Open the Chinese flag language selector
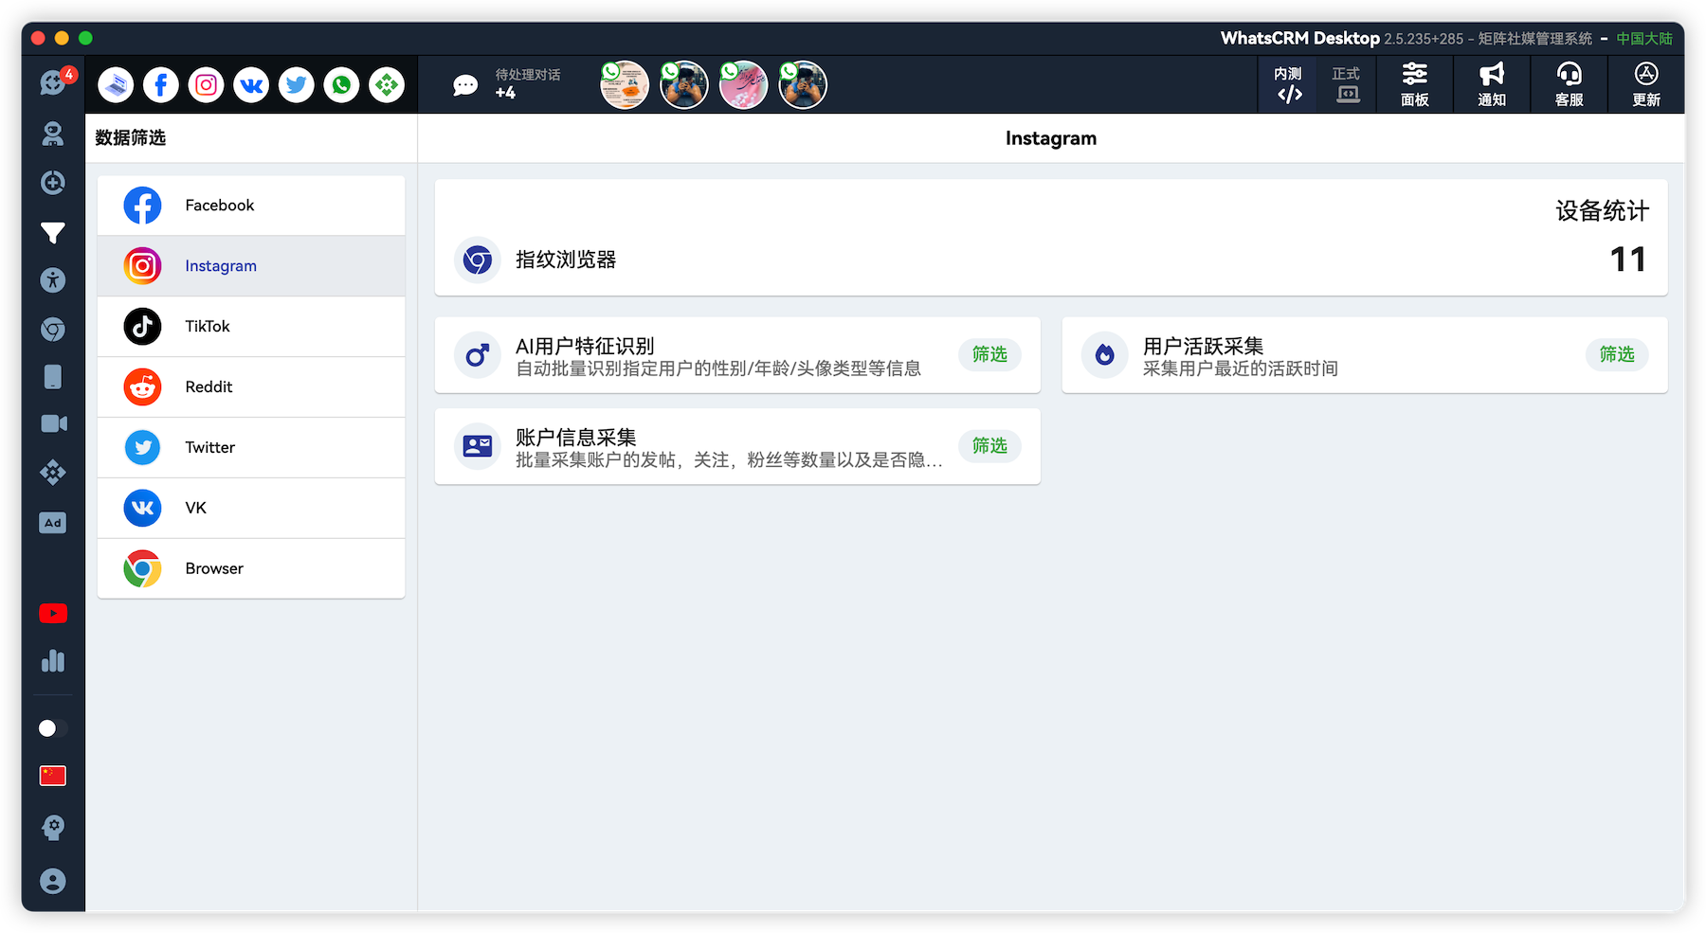 coord(53,776)
